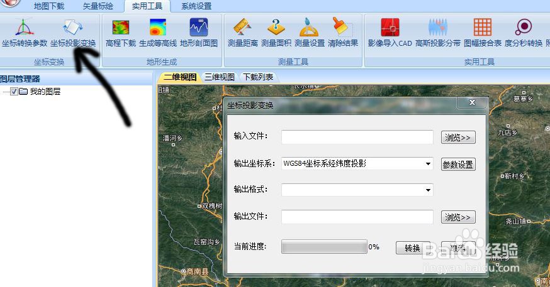550x287 pixels.
Task: Click the 输入文件 text field
Action: (357, 137)
